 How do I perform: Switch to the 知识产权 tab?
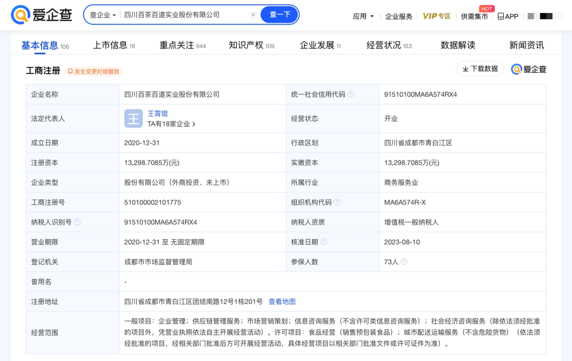click(x=251, y=45)
